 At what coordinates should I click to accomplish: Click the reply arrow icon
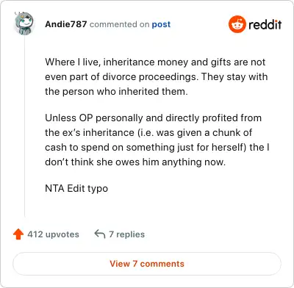100,234
